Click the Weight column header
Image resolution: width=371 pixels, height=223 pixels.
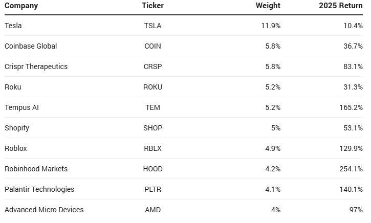click(268, 6)
